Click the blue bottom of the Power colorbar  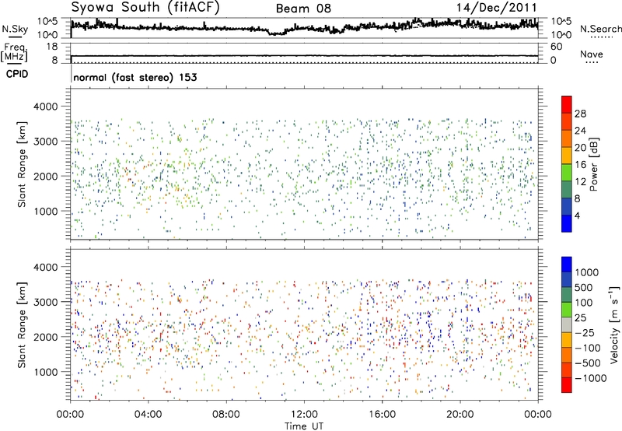[x=567, y=223]
